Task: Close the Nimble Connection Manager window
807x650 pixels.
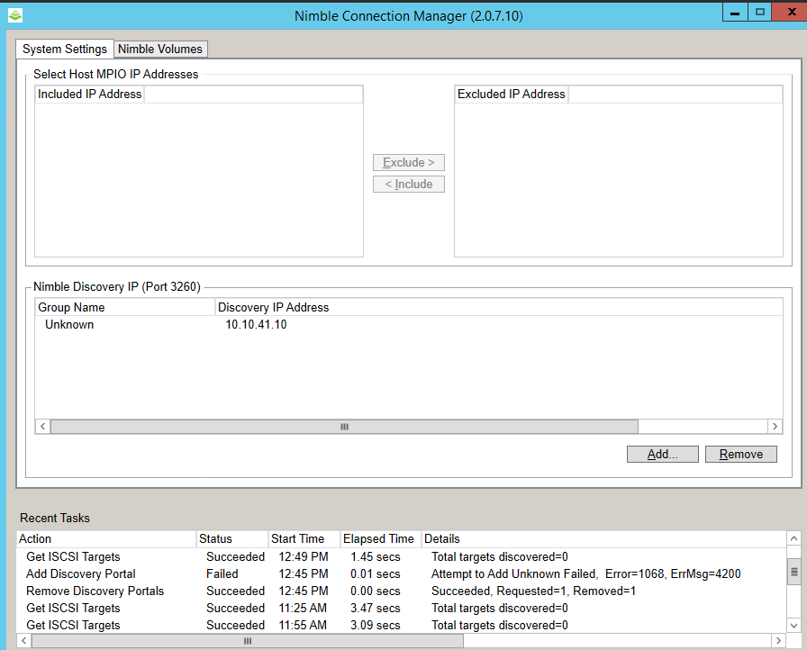Action: pos(789,13)
